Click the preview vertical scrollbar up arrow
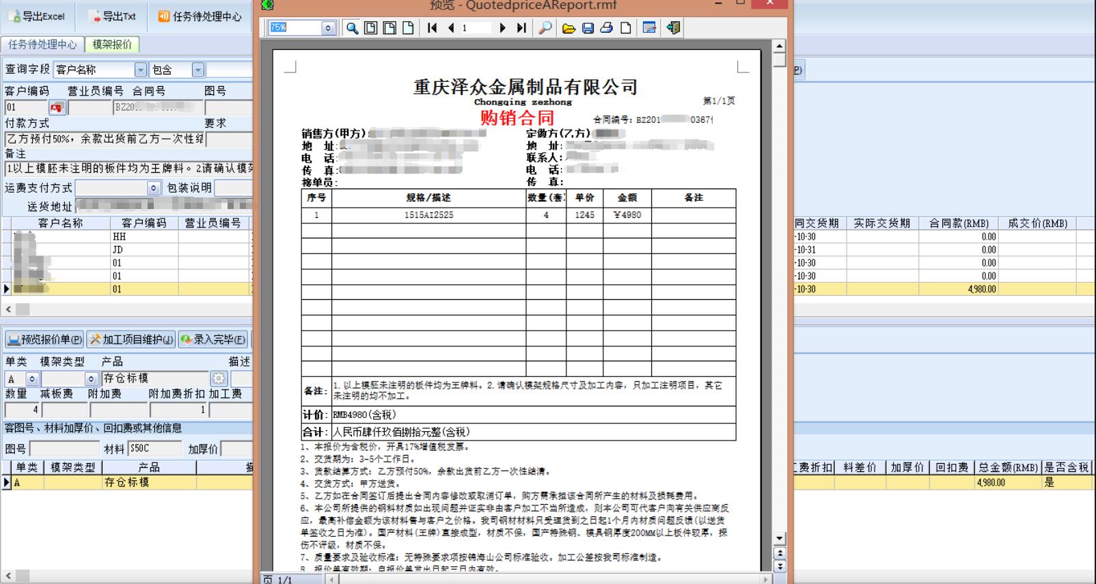Viewport: 1096px width, 584px height. click(779, 46)
